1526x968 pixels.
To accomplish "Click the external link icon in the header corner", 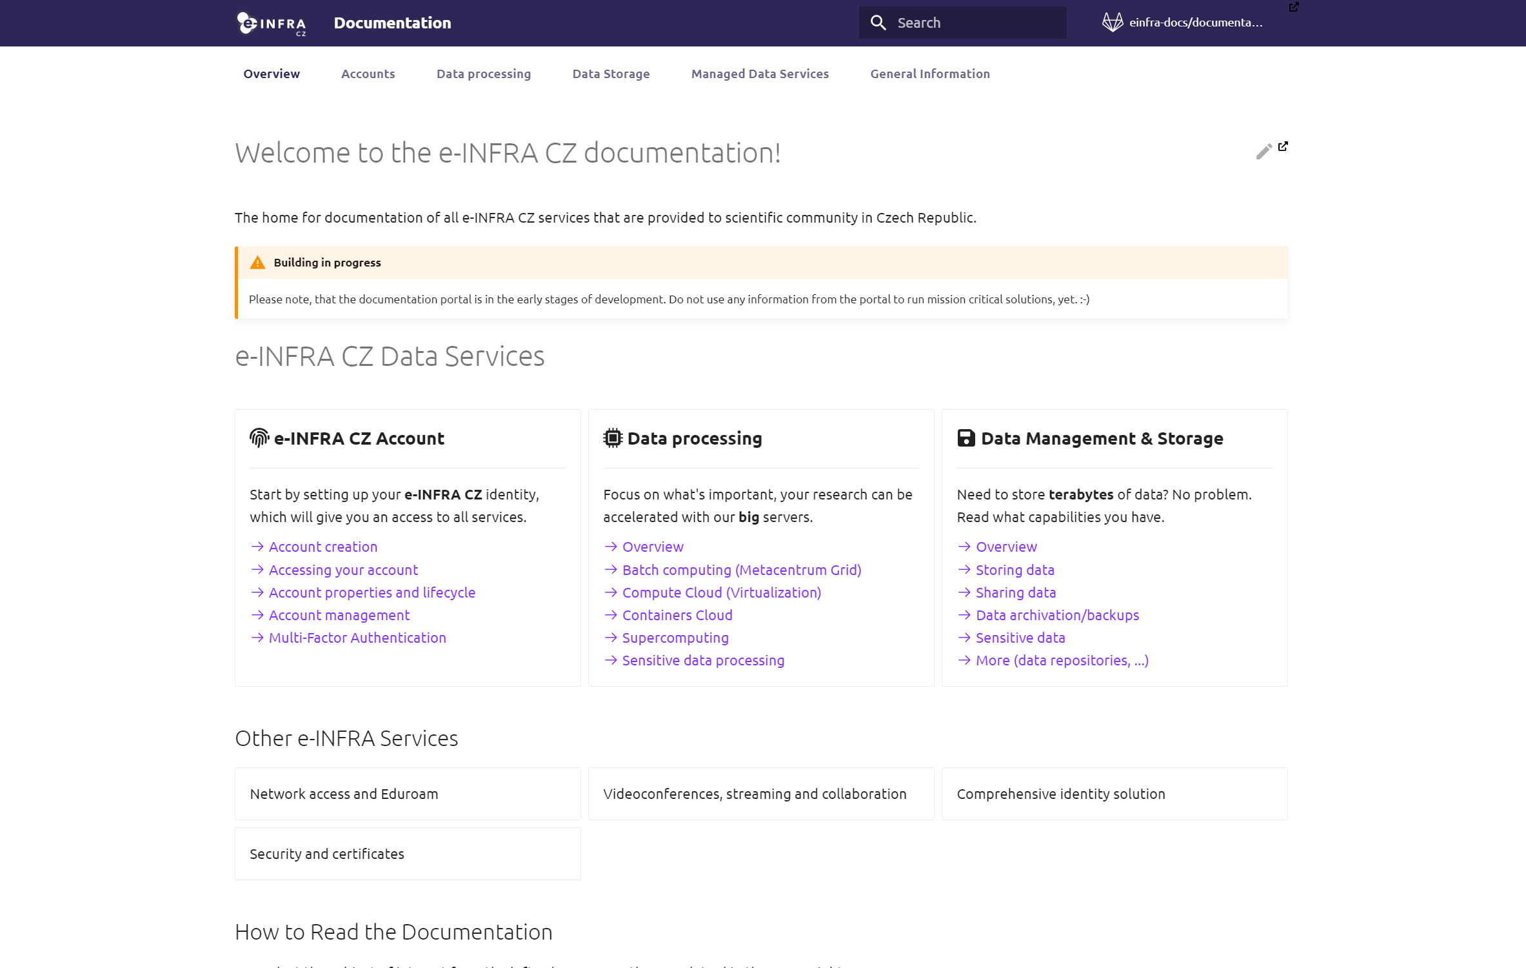I will [1294, 7].
